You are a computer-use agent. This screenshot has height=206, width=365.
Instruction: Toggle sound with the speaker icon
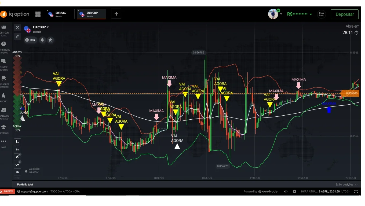[285, 192]
